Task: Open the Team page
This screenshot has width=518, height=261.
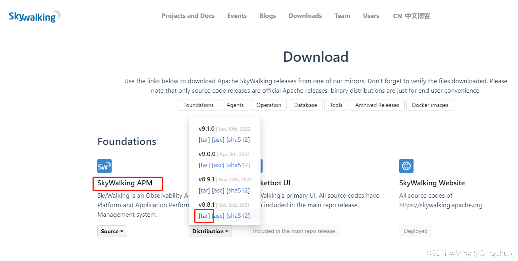Action: pyautogui.click(x=342, y=16)
